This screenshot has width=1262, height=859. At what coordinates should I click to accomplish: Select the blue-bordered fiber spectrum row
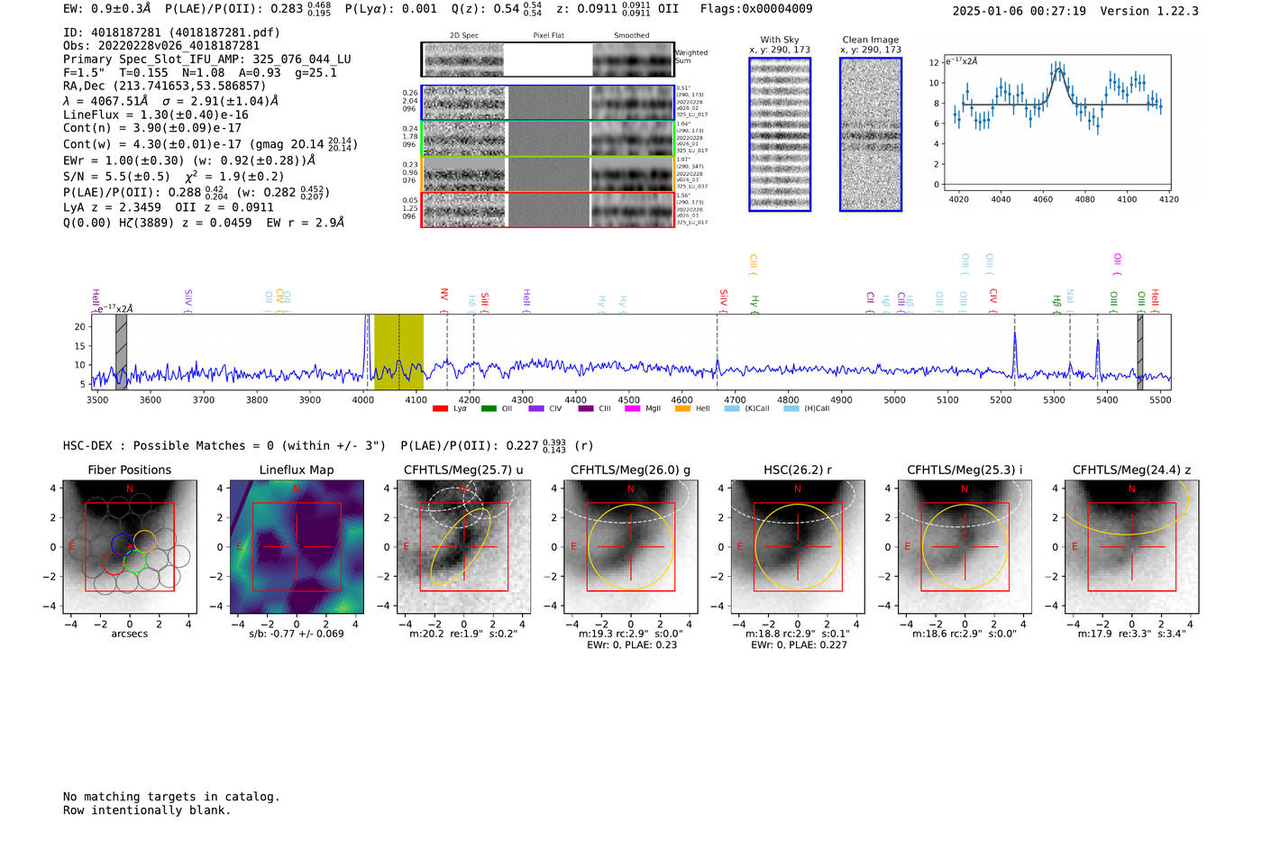[x=548, y=103]
